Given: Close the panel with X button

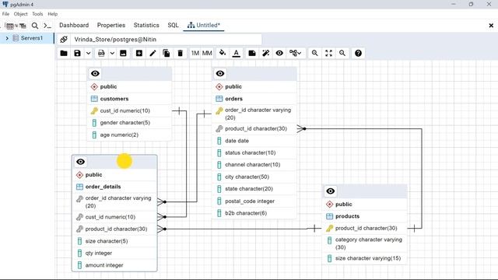Looking at the screenshot, I should 491,26.
